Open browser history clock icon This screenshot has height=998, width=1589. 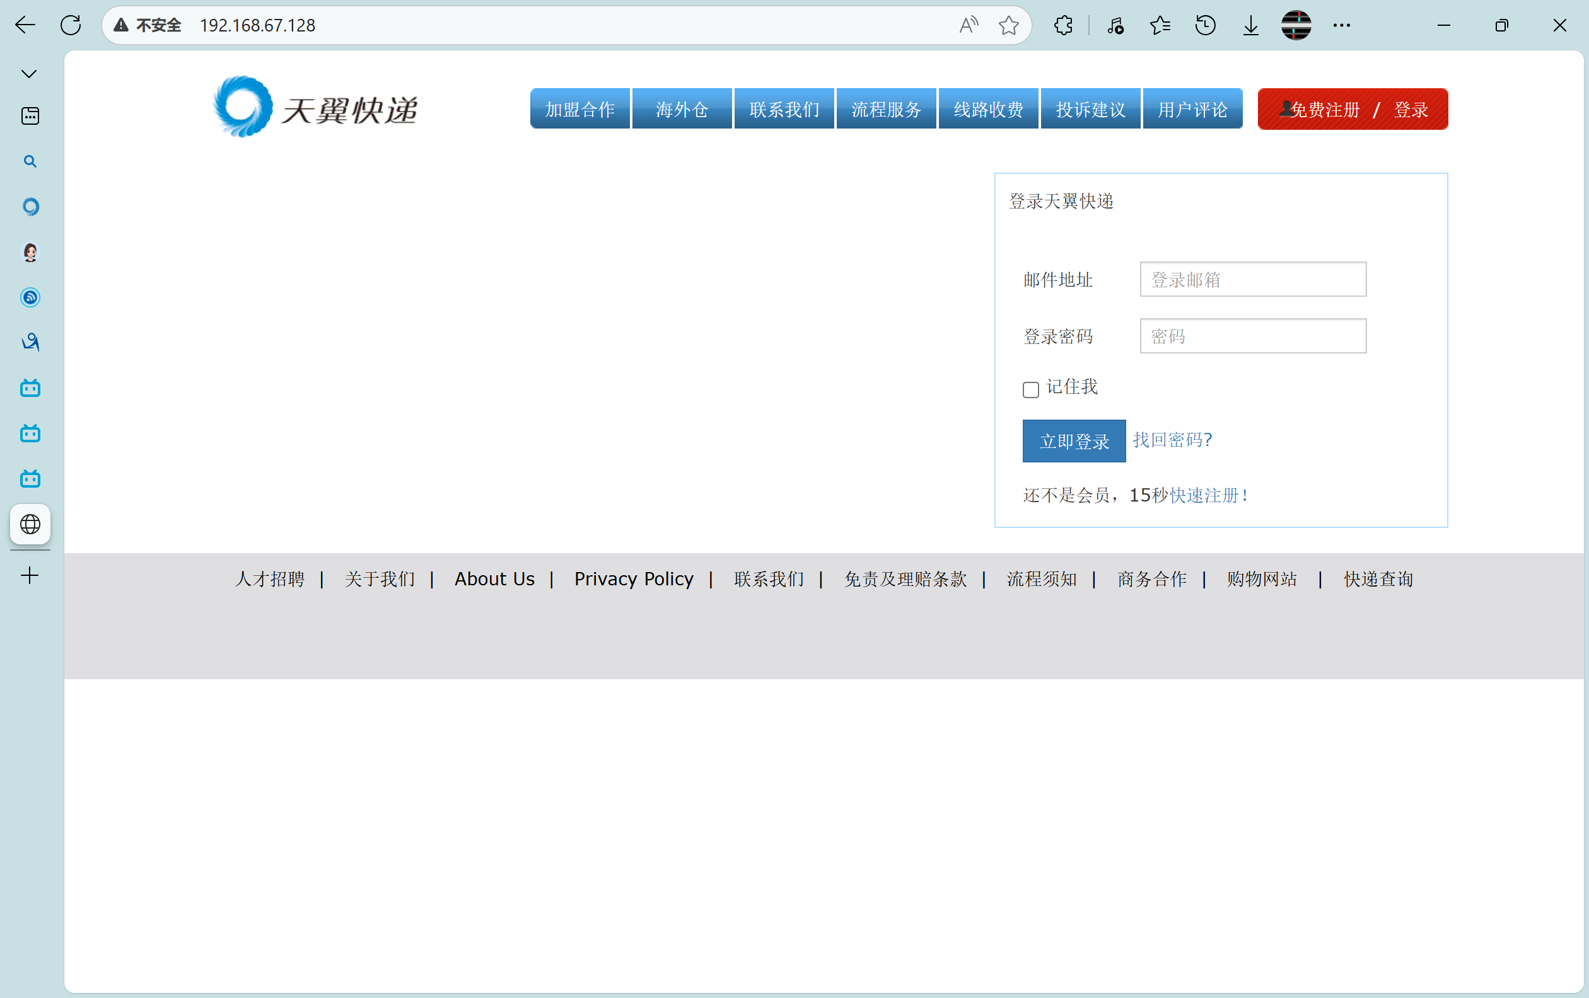1205,25
